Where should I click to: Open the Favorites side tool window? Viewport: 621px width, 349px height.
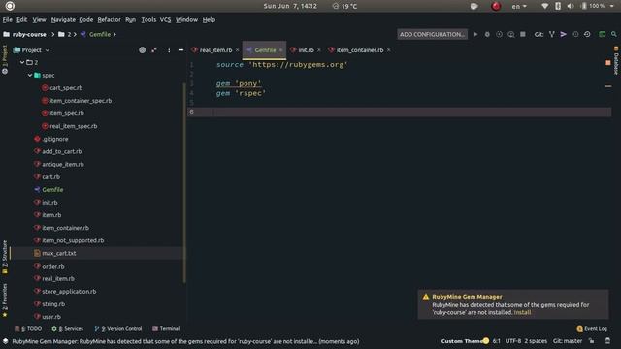pos(5,301)
